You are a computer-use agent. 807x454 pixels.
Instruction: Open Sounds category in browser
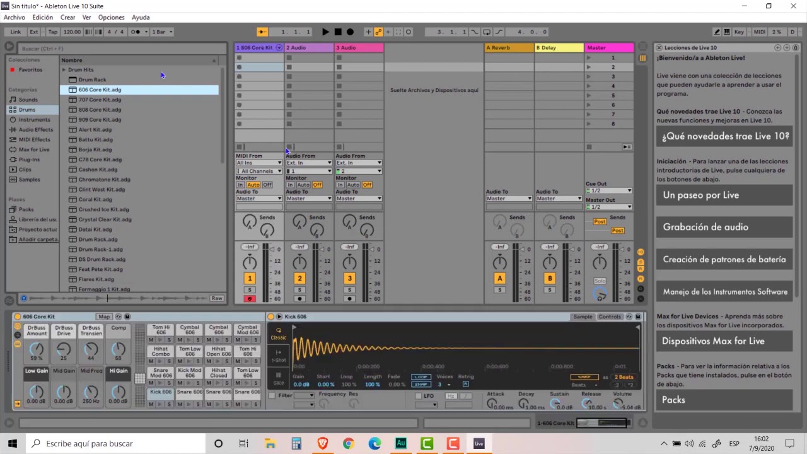click(28, 100)
